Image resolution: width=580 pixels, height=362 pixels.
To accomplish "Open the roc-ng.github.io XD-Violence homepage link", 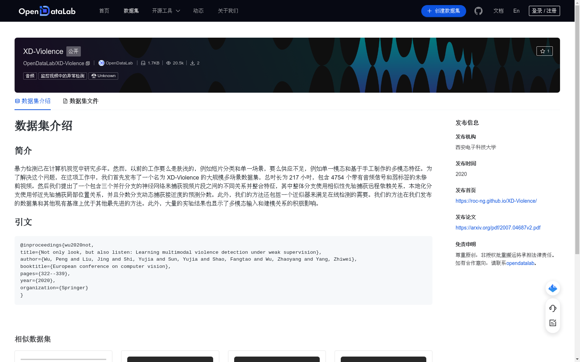I will pyautogui.click(x=496, y=201).
